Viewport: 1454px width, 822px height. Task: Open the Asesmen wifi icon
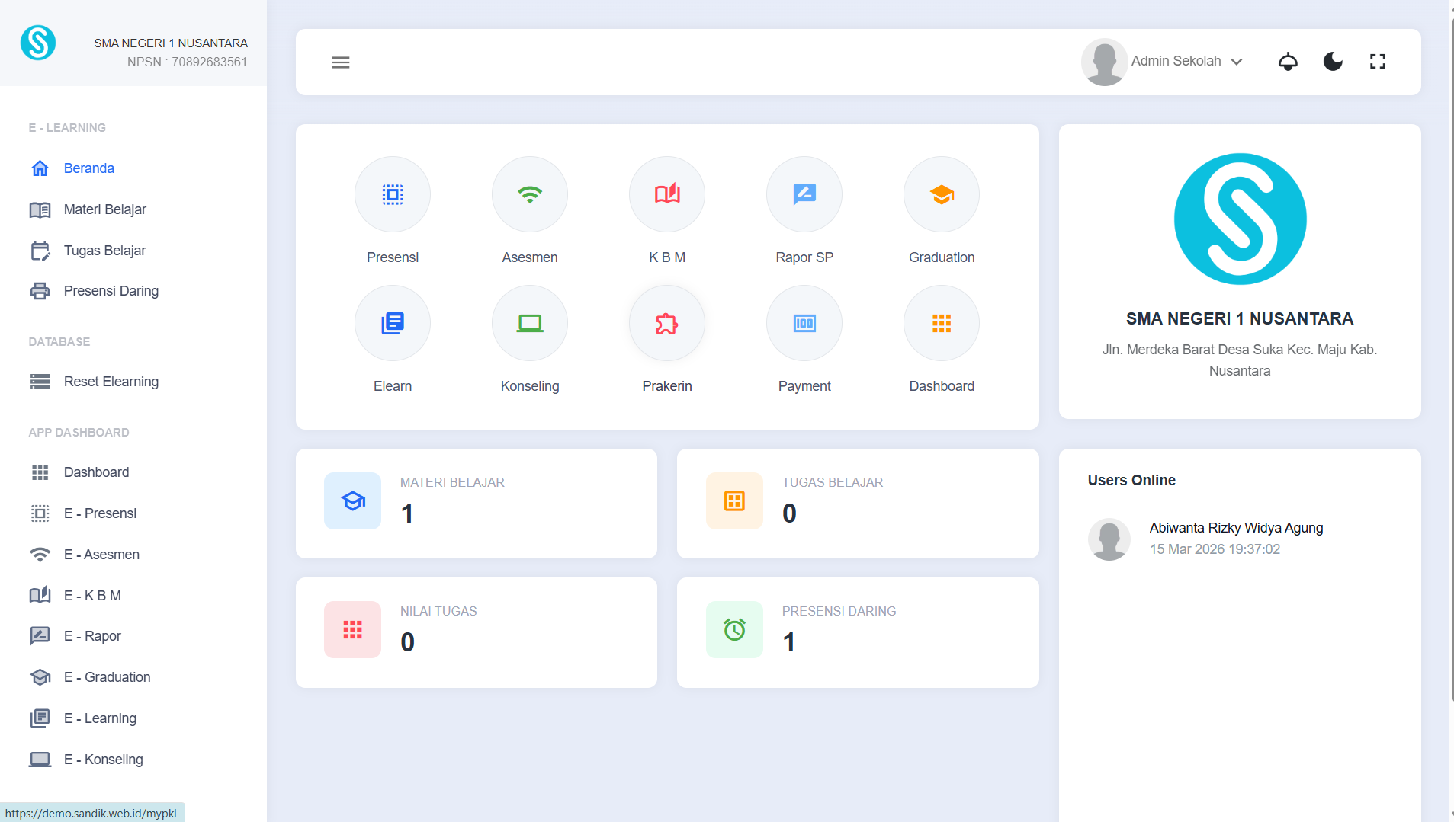tap(530, 194)
